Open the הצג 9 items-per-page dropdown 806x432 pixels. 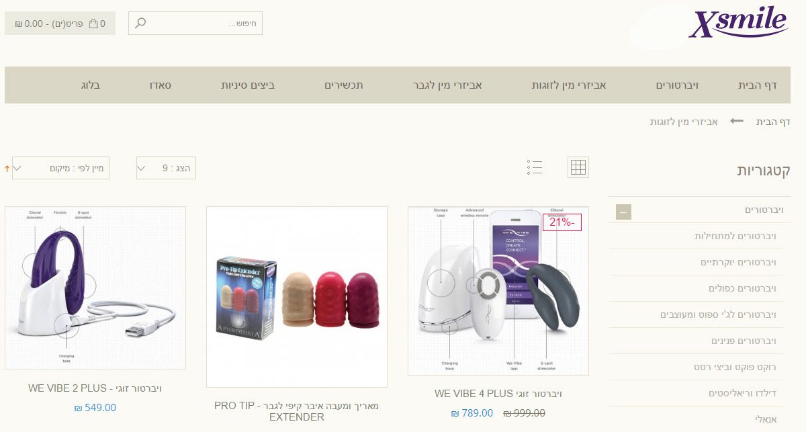(166, 167)
